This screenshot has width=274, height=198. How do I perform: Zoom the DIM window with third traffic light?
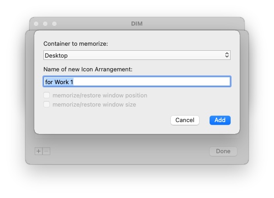(54, 24)
